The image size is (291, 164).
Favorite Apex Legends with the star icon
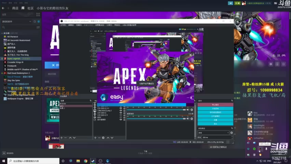[x=283, y=64]
